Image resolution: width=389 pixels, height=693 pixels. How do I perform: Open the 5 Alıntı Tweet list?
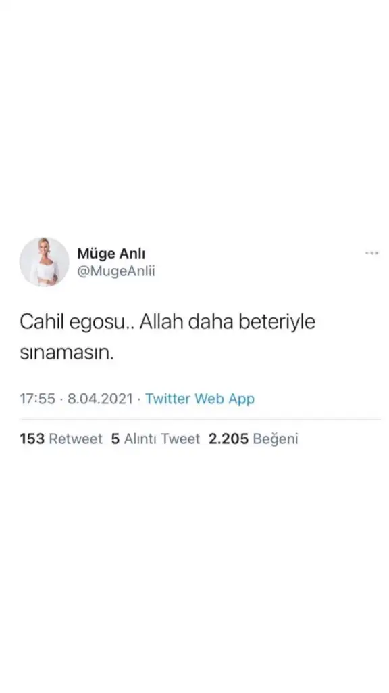pos(155,439)
